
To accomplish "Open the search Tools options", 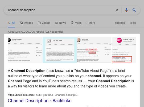I will pos(133,23).
